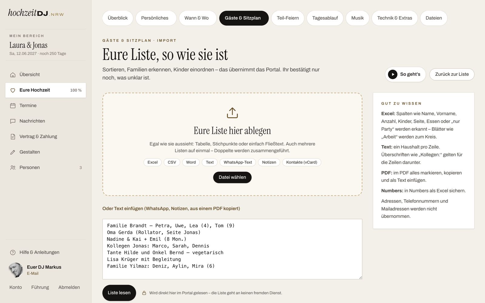Click the question mark help icon
This screenshot has width=485, height=303.
click(x=13, y=252)
